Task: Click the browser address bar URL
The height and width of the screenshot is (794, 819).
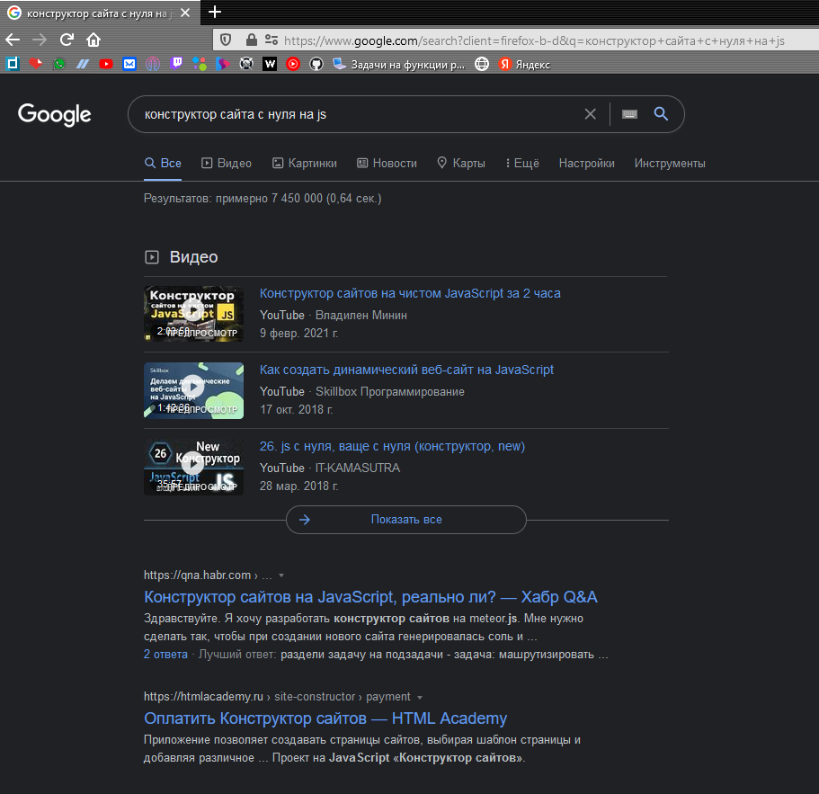Action: 534,40
